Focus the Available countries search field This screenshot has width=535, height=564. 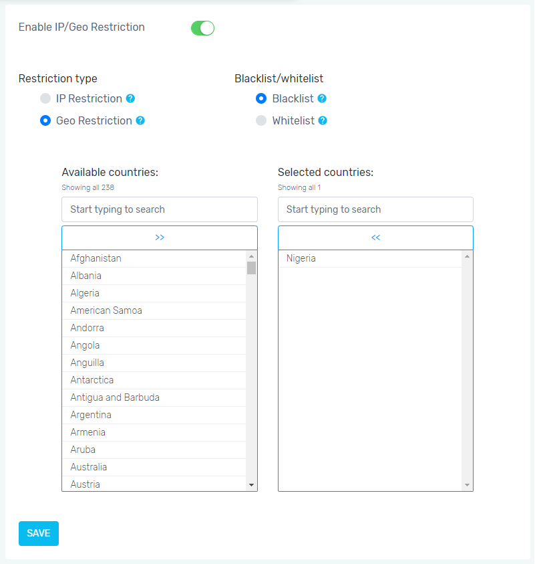160,209
